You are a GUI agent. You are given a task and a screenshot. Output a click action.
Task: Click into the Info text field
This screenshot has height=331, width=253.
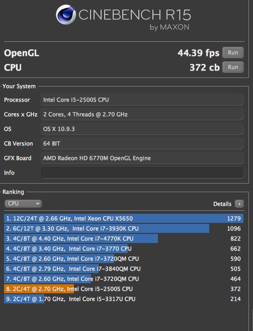tap(142, 173)
